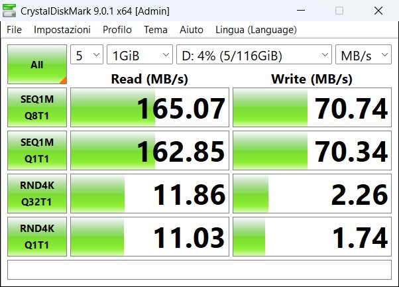Select the 70.34 write result
399x287 pixels.
click(312, 150)
